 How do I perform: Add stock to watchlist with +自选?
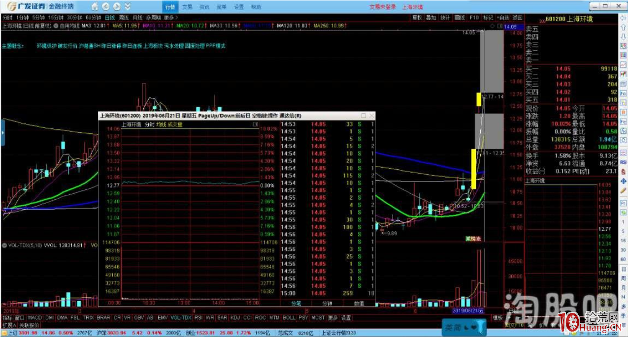click(x=502, y=18)
